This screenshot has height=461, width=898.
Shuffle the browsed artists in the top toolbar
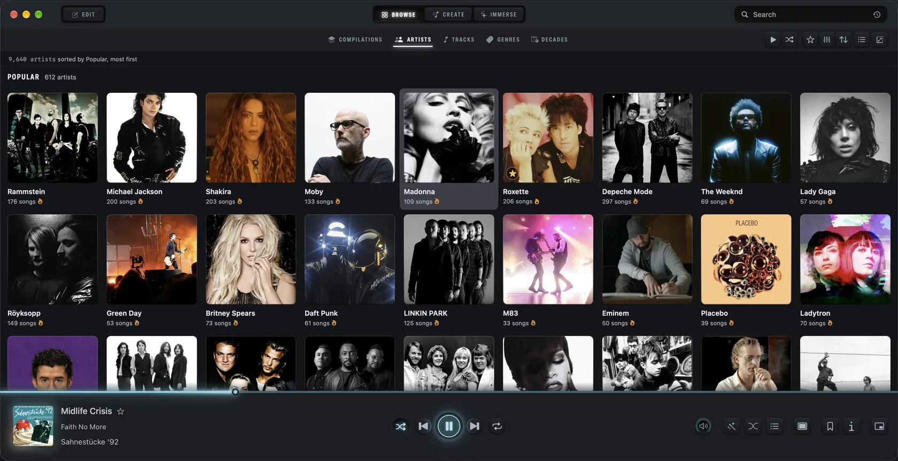pyautogui.click(x=789, y=39)
